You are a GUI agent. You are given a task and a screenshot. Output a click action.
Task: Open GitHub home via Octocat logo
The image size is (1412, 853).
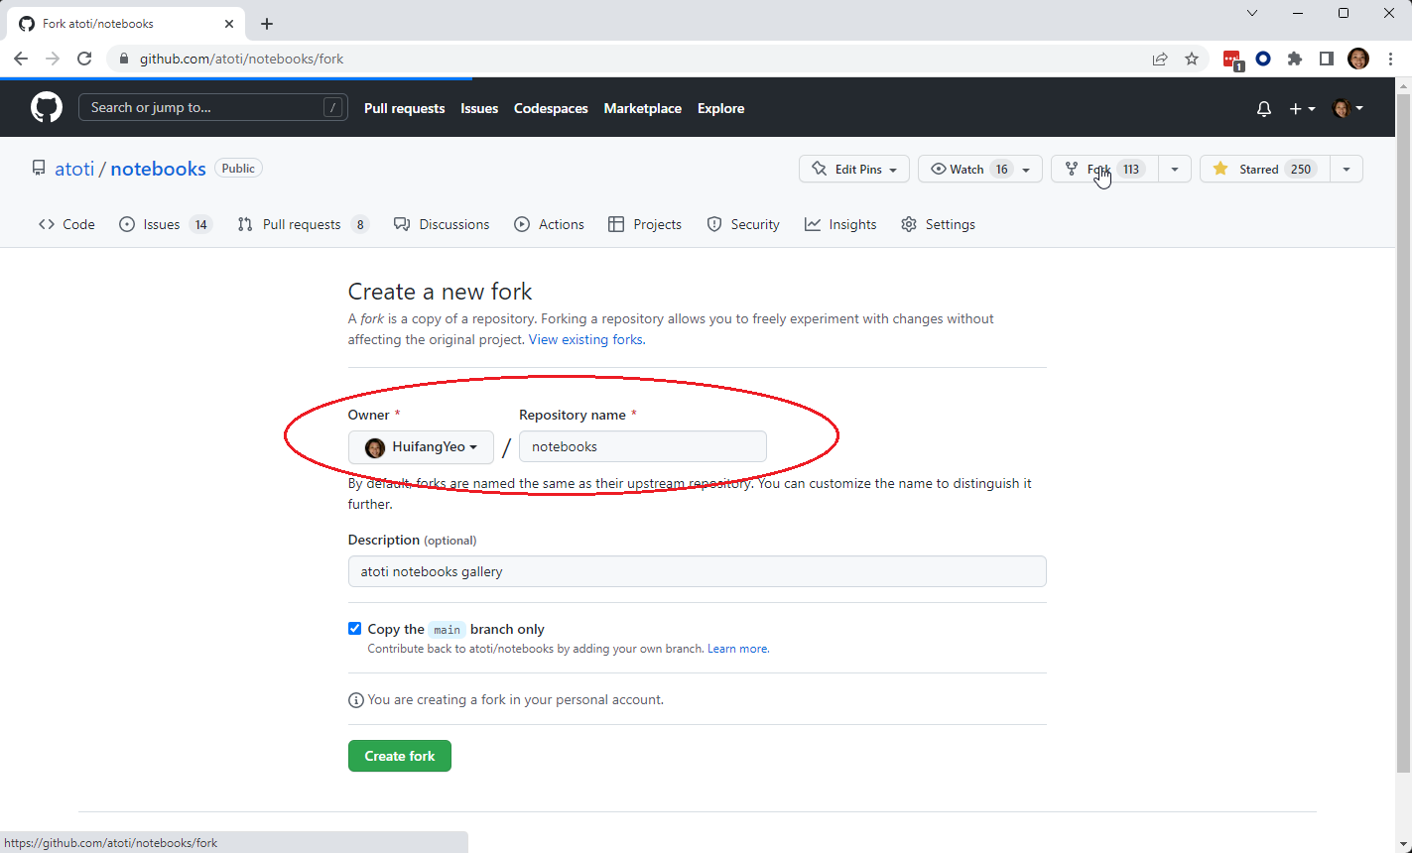click(x=47, y=107)
